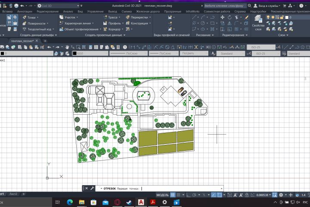
Task: Open the Help question mark icon
Action: click(x=301, y=6)
